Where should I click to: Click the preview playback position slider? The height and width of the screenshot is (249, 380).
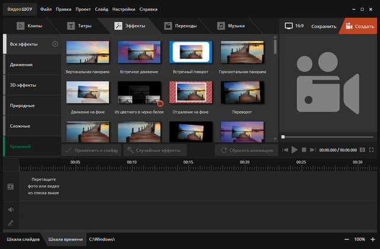pos(283,137)
